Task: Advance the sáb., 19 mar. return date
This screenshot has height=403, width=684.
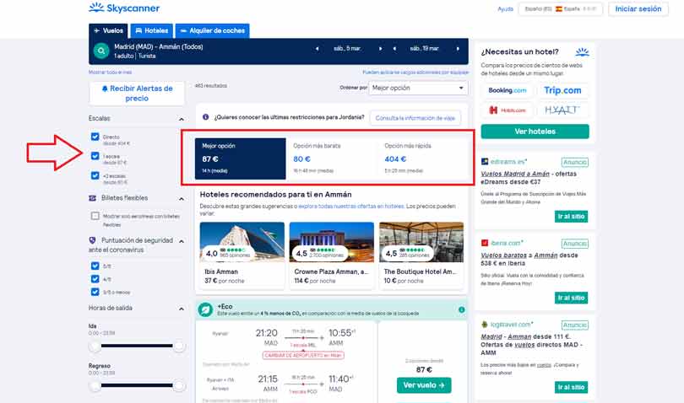Action: tap(457, 49)
